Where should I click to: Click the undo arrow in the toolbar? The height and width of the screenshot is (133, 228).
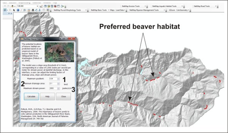pyautogui.click(x=5, y=6)
